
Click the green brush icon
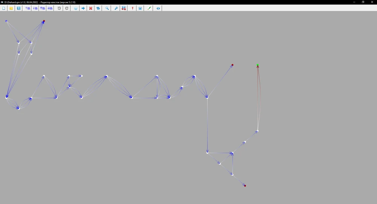pyautogui.click(x=149, y=8)
